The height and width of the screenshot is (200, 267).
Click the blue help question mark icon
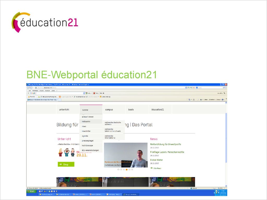coord(222,100)
